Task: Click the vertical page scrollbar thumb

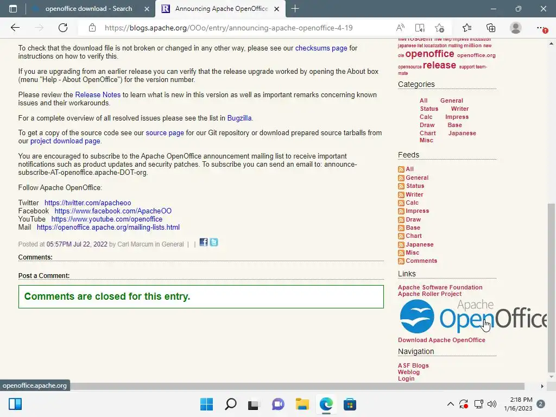Action: (x=551, y=287)
